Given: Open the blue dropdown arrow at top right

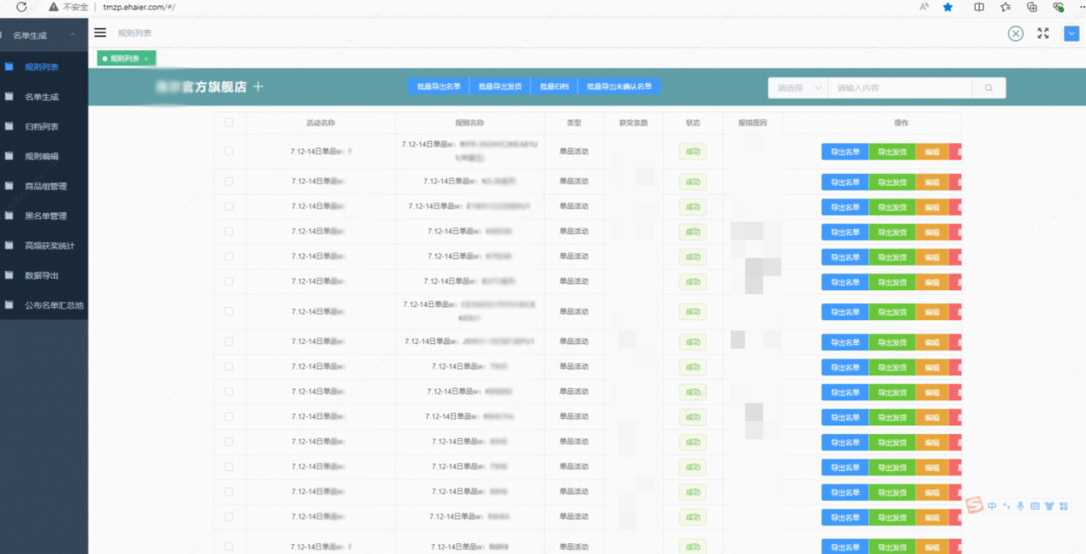Looking at the screenshot, I should [1071, 33].
